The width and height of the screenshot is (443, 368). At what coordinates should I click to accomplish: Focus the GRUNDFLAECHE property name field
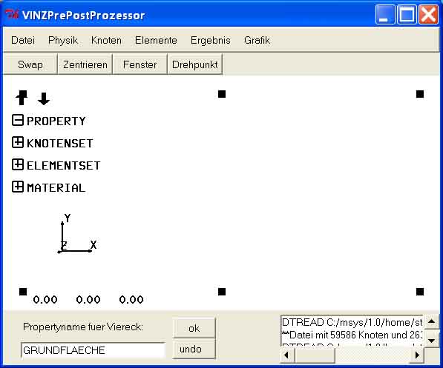pos(93,350)
